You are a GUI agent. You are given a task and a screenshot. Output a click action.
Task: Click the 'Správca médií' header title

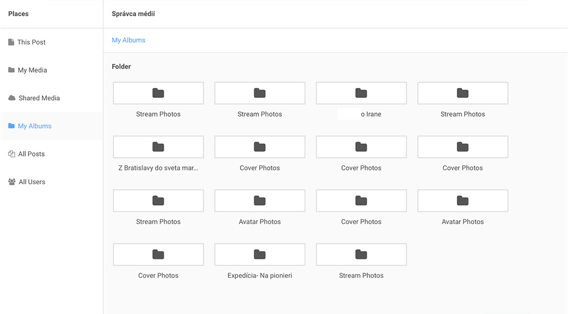(x=133, y=14)
